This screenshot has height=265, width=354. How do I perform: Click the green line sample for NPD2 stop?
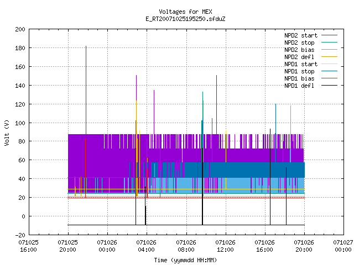click(329, 43)
